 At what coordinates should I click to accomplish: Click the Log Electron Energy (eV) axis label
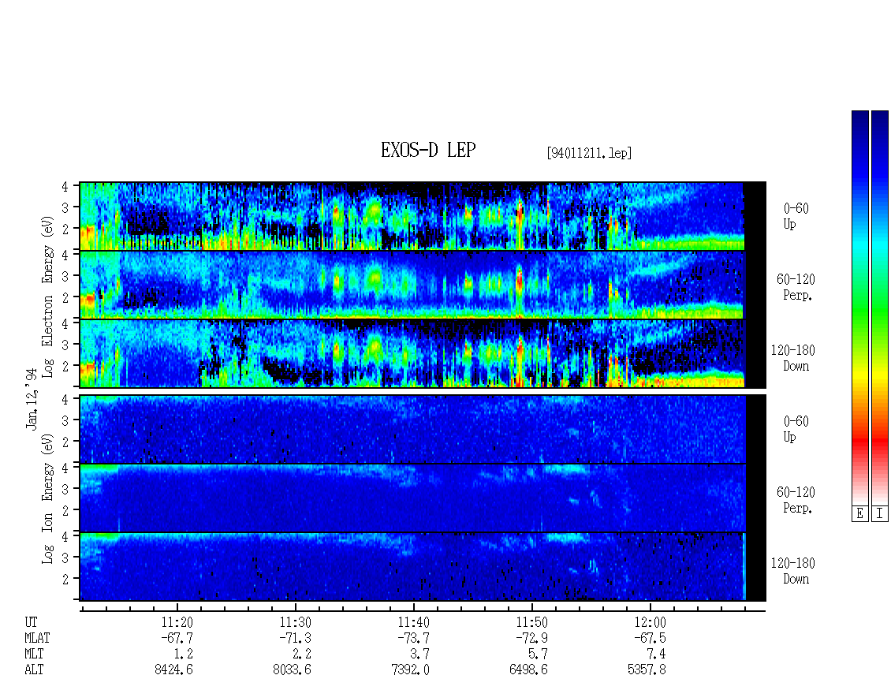pyautogui.click(x=48, y=297)
